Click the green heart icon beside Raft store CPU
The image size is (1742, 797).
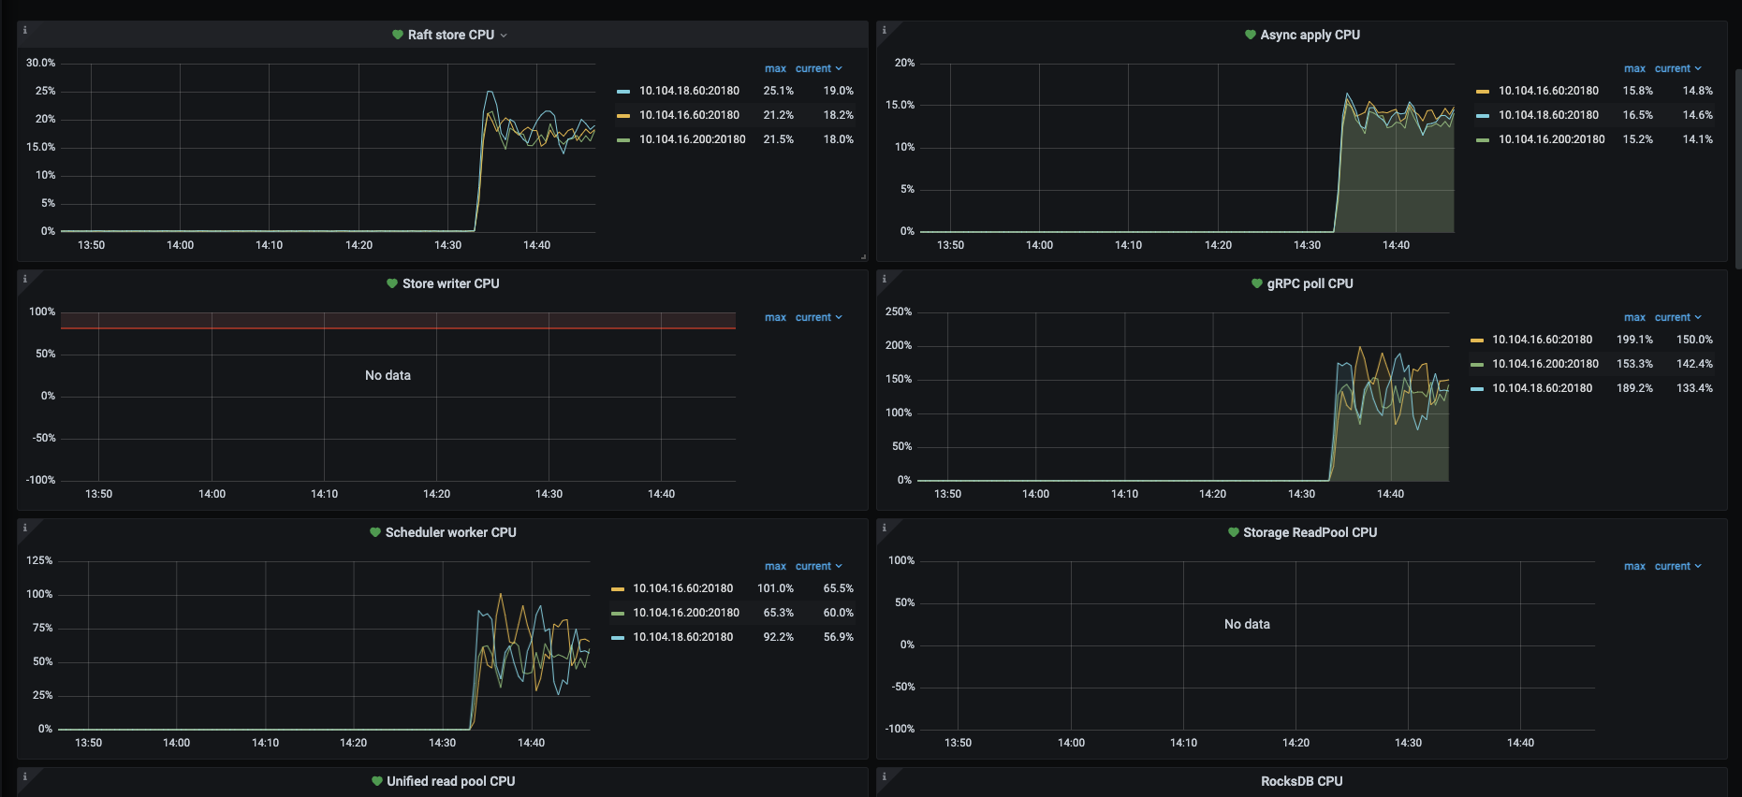tap(398, 35)
